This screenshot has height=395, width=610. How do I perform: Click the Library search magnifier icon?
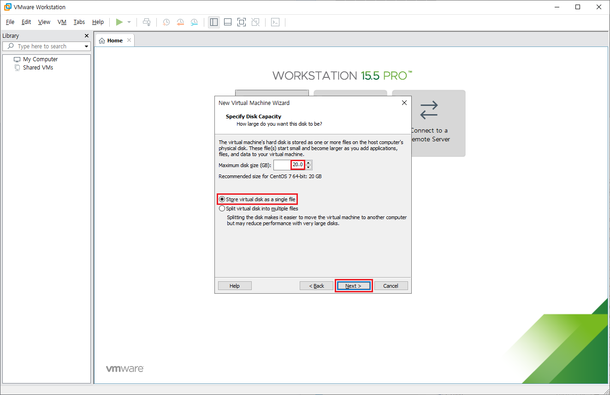(x=11, y=46)
